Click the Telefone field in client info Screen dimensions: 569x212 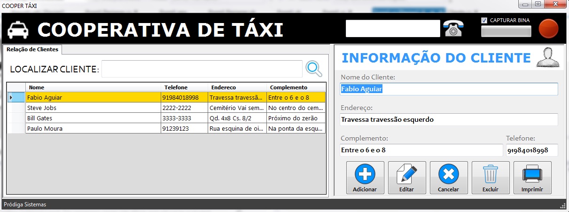click(x=532, y=150)
